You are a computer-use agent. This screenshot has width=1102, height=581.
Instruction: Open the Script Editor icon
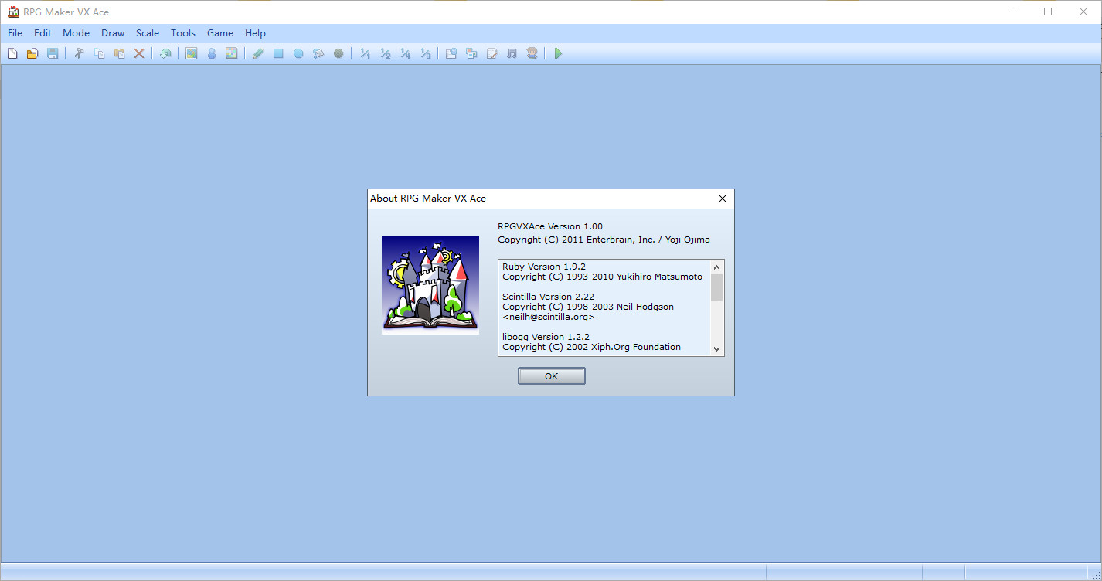(x=491, y=53)
